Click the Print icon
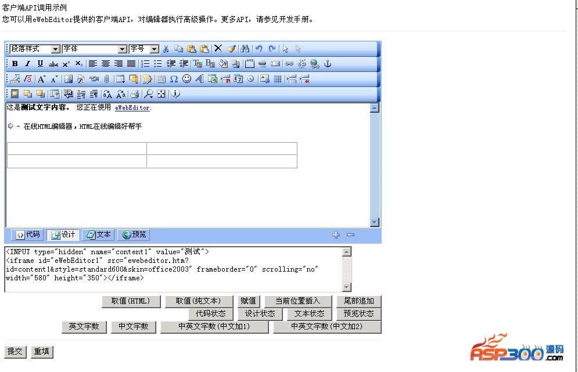This screenshot has width=578, height=372. tap(135, 94)
